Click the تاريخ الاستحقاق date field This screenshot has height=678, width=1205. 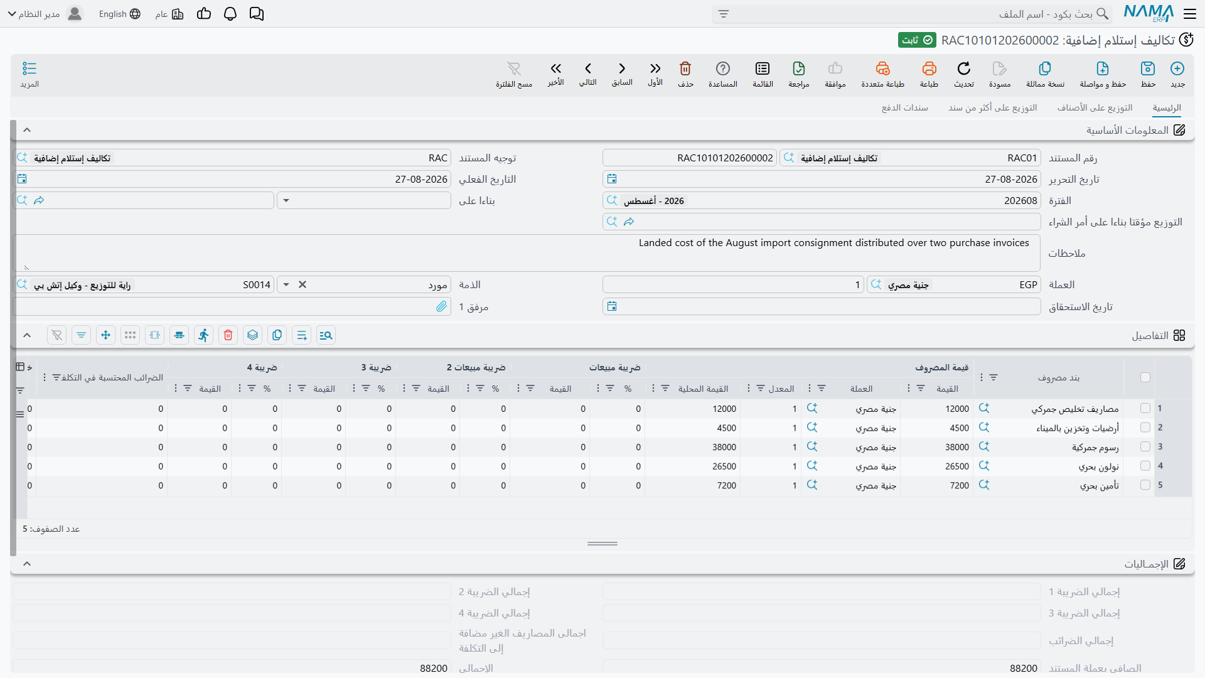pyautogui.click(x=822, y=306)
